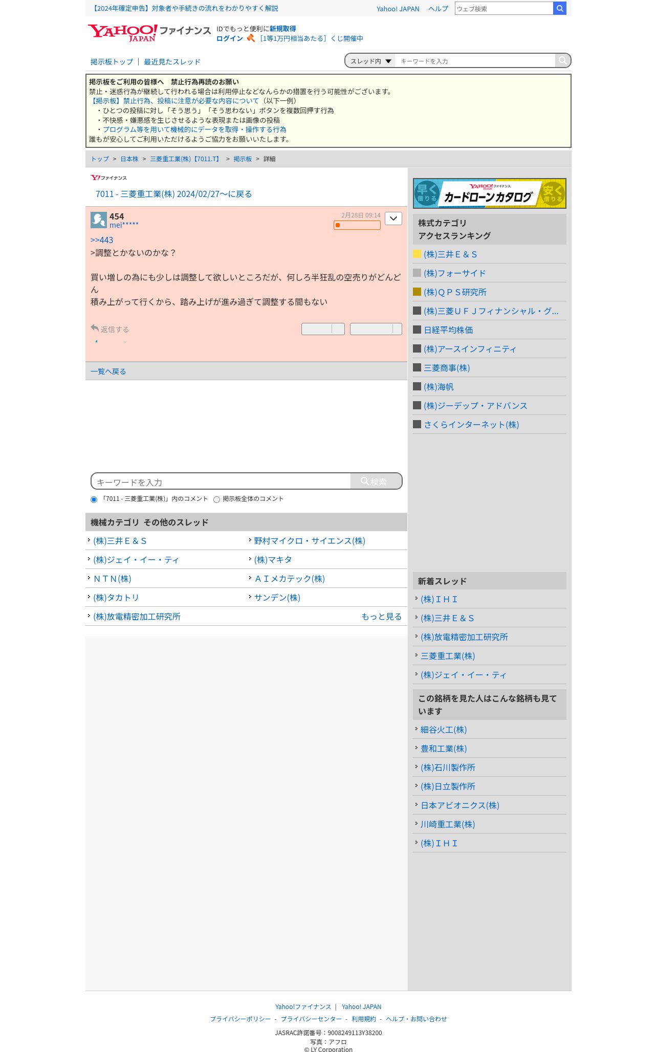This screenshot has height=1052, width=657.
Task: Click the top thread keyword input
Action: point(475,61)
